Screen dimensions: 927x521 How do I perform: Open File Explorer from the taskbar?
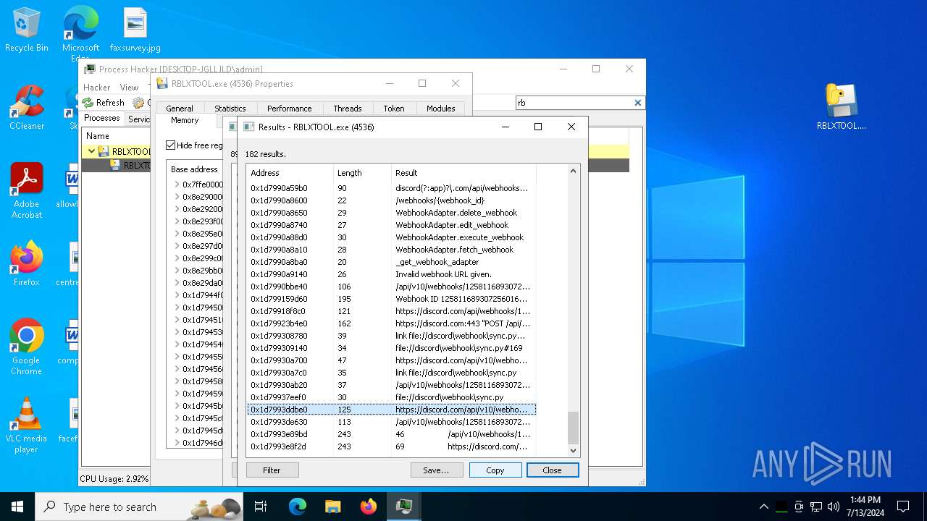point(332,507)
